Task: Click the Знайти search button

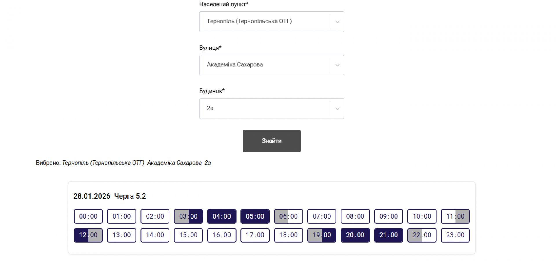Action: tap(272, 141)
